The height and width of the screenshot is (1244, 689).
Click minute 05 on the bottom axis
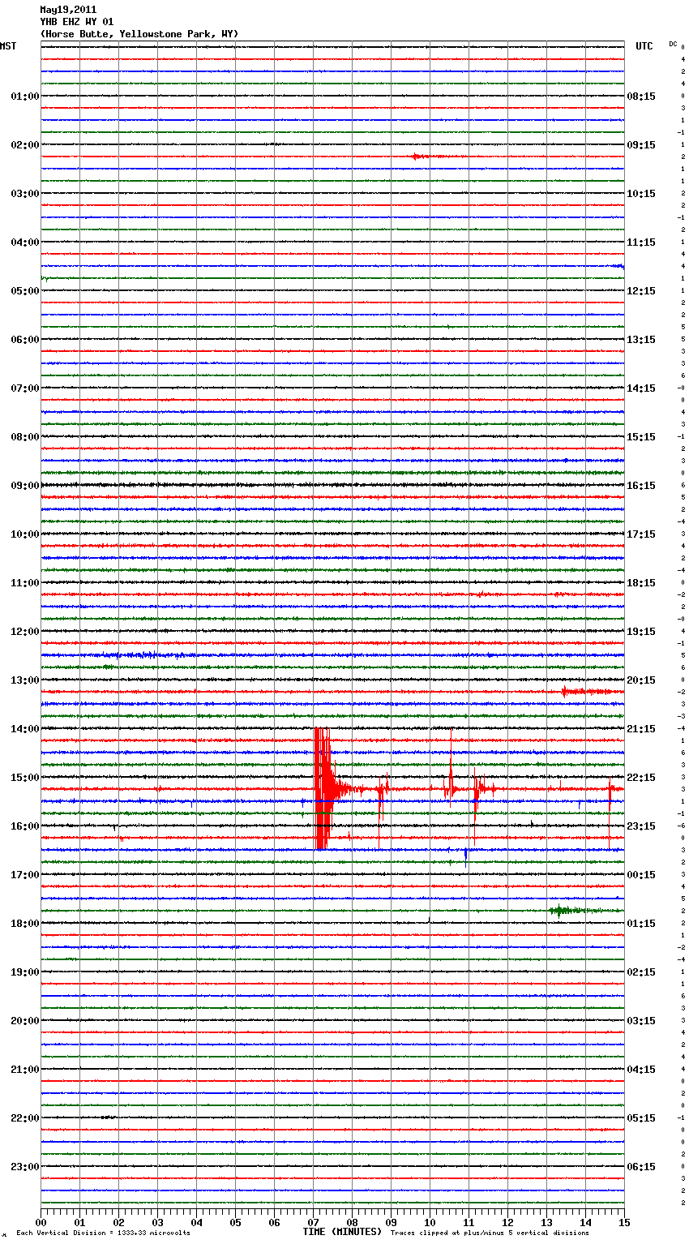pos(235,1222)
